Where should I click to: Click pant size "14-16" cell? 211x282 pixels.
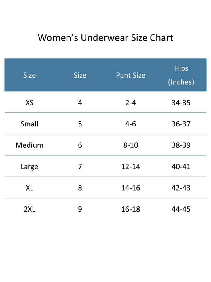pos(131,188)
